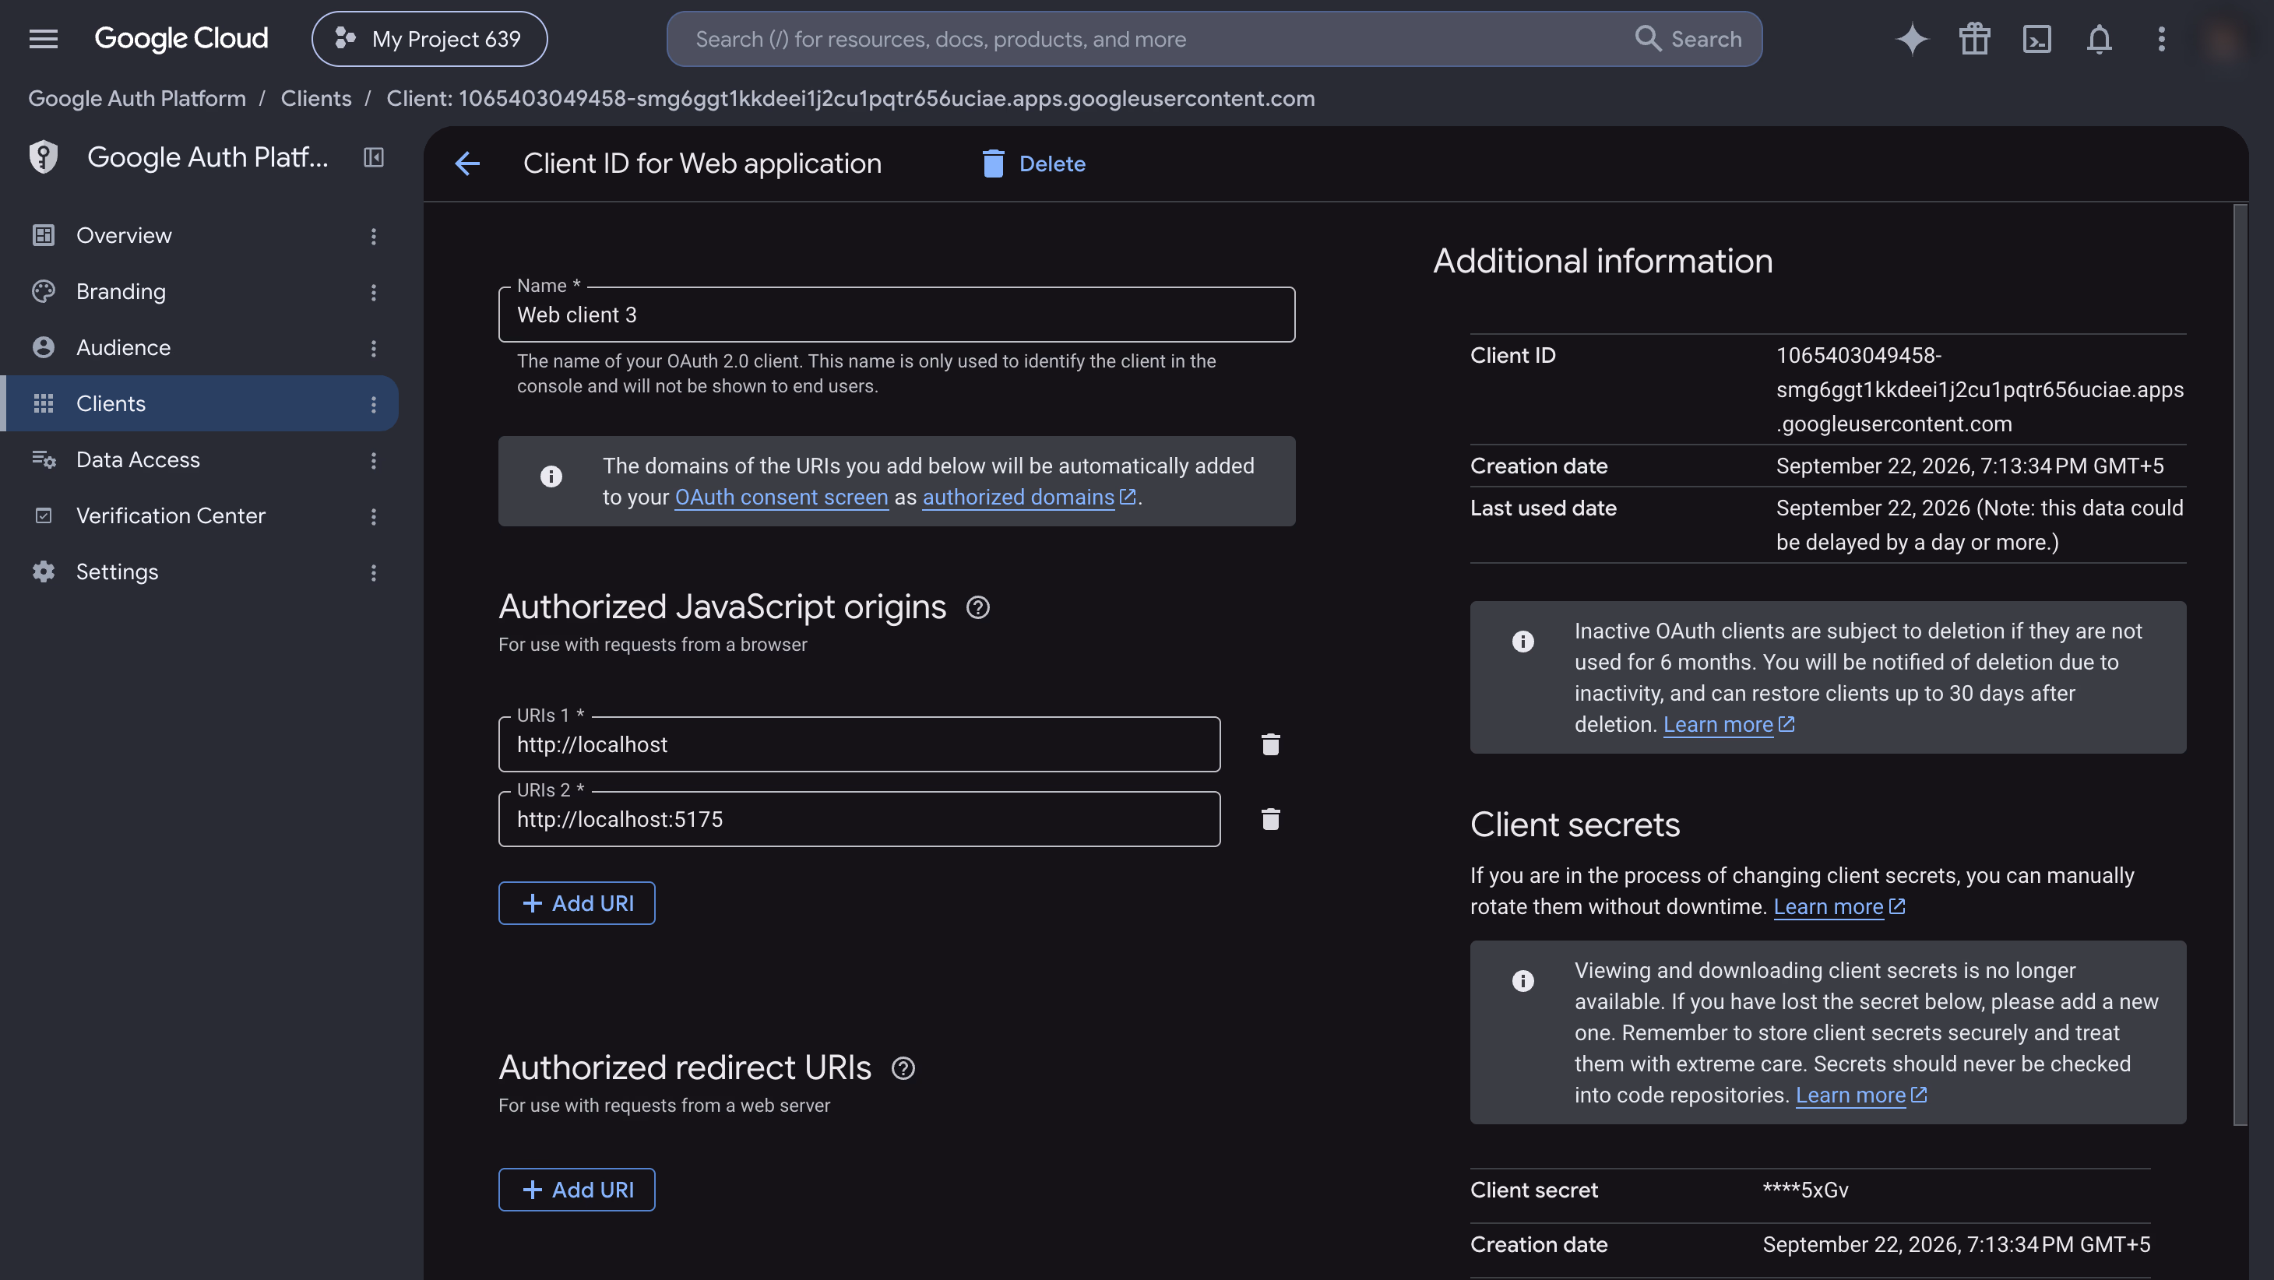2274x1280 pixels.
Task: Open help for Authorized JavaScript origins
Action: coord(977,607)
